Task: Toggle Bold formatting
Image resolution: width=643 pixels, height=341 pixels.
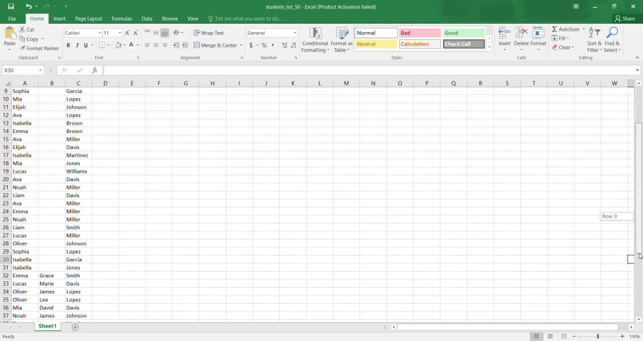Action: pyautogui.click(x=68, y=45)
